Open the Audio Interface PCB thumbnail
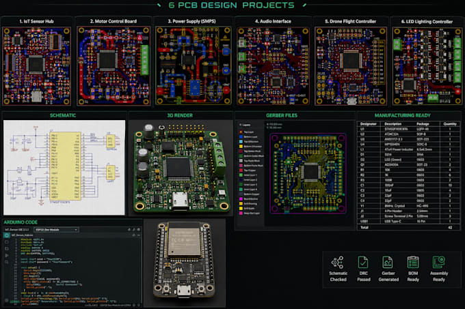465x309 pixels. coord(273,66)
